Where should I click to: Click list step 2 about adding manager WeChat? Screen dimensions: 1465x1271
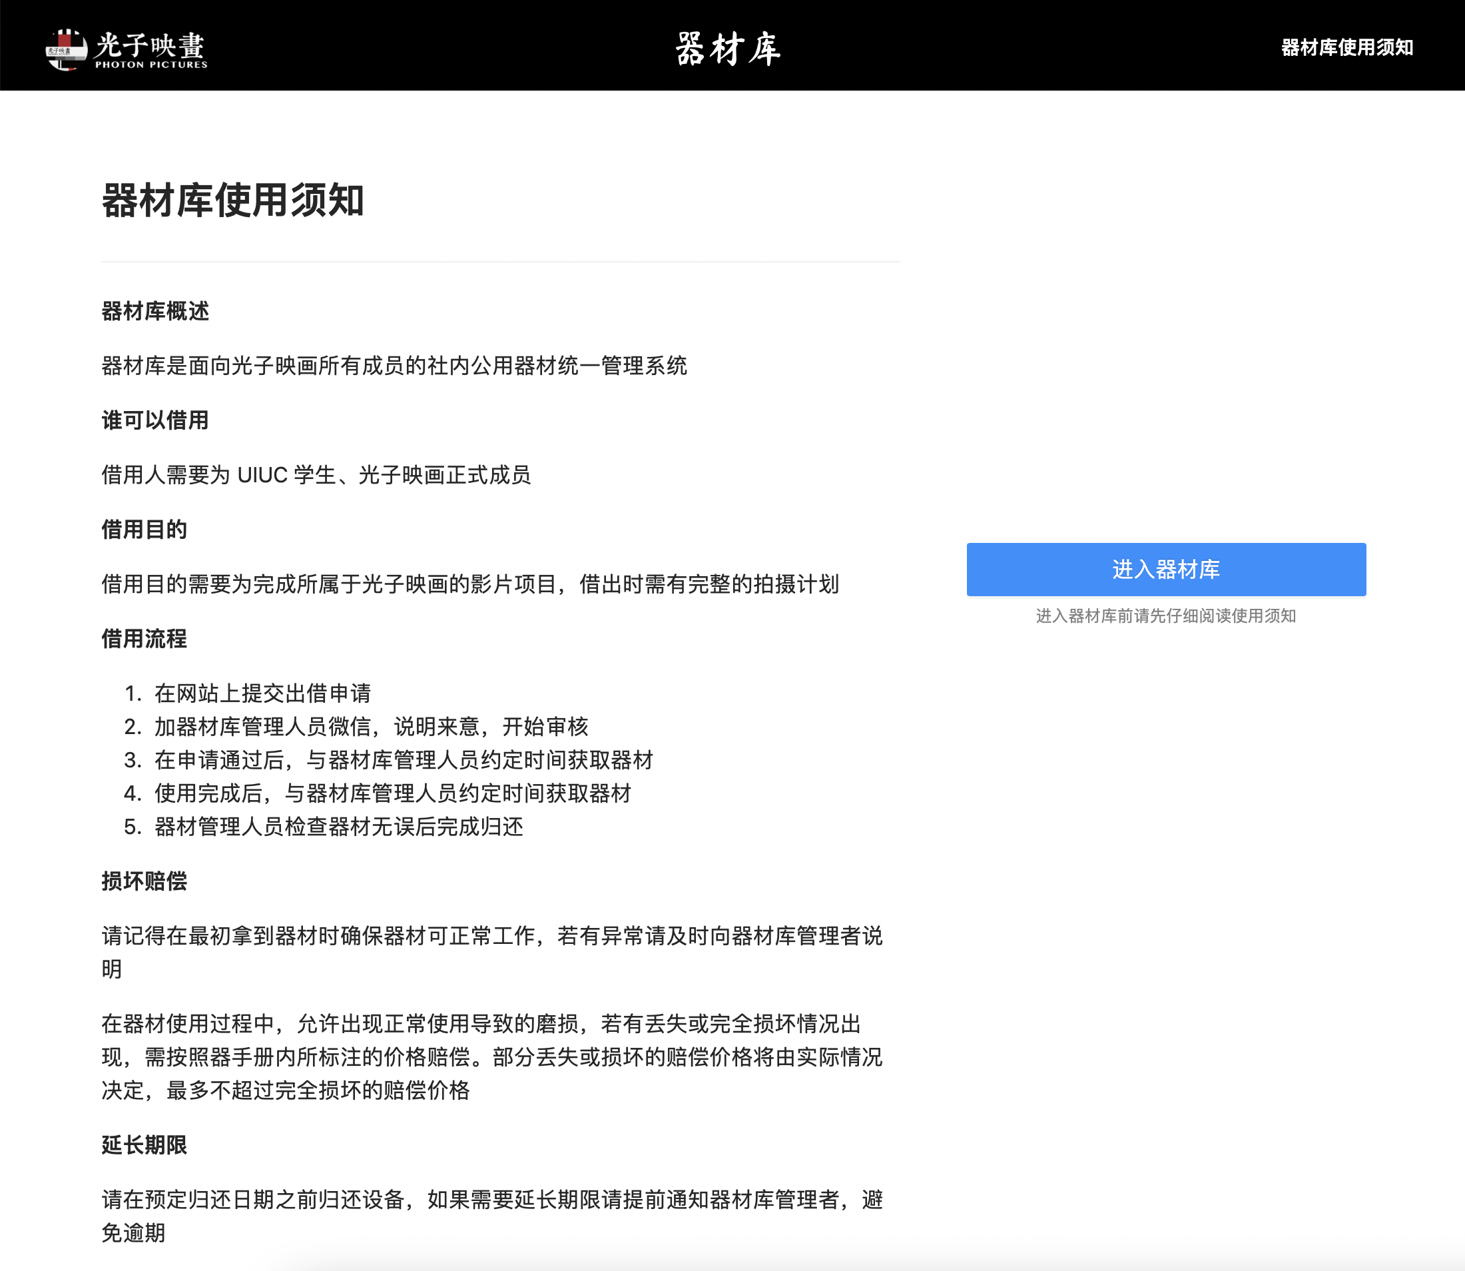pos(371,726)
